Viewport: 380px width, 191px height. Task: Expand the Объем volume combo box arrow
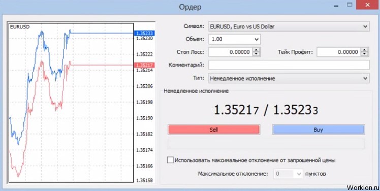tap(257, 39)
